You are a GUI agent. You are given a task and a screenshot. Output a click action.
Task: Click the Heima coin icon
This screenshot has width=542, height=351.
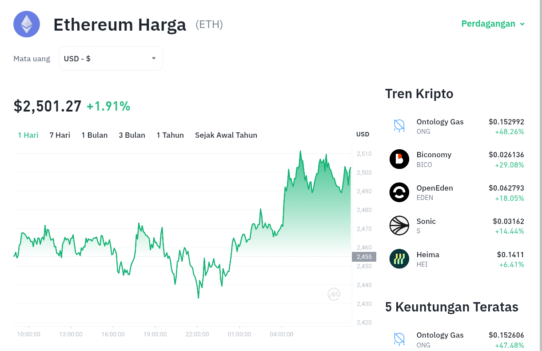coord(399,259)
